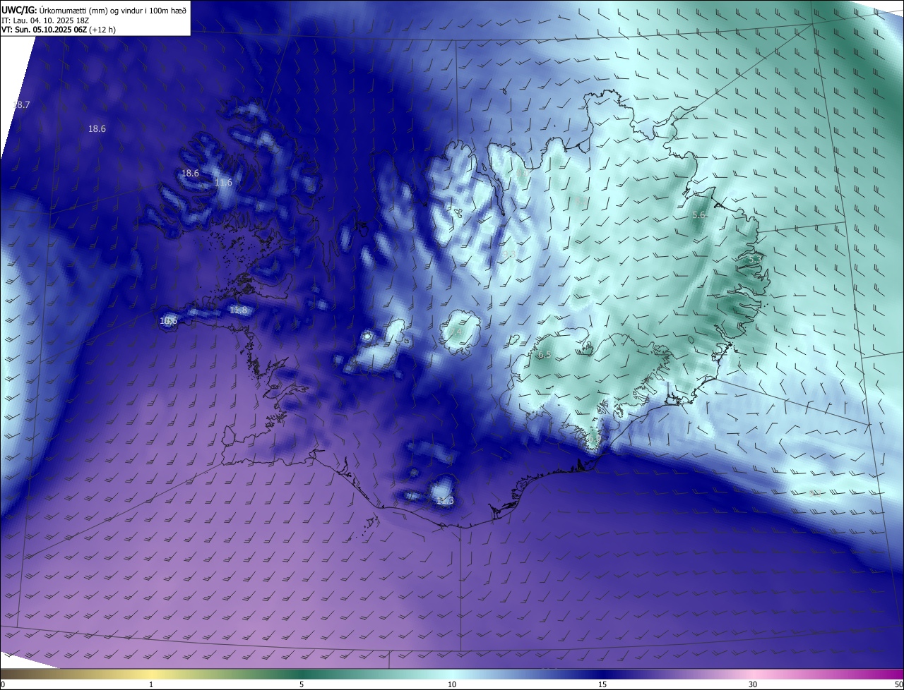
Task: Select the 'VT: Sun. 05.10.2025 06Z' line
Action: click(59, 30)
